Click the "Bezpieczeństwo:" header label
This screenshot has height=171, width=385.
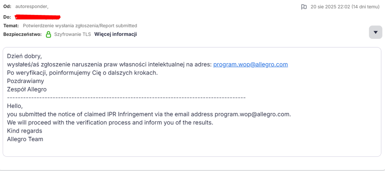pos(23,34)
